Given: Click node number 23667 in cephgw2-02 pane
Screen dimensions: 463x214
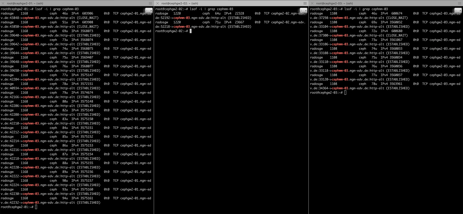Looking at the screenshot, I should point(239,22).
